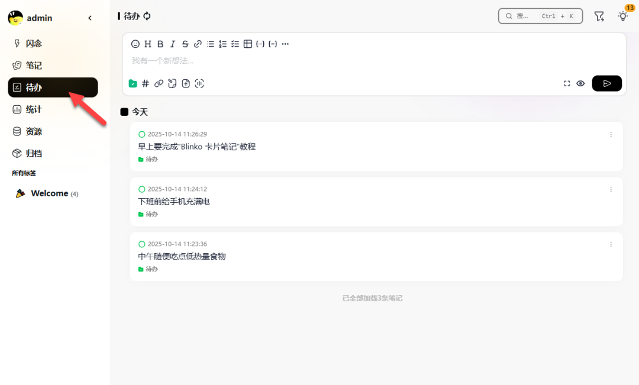Open the 中午随便吃点低热量食物 card

pyautogui.click(x=376, y=257)
